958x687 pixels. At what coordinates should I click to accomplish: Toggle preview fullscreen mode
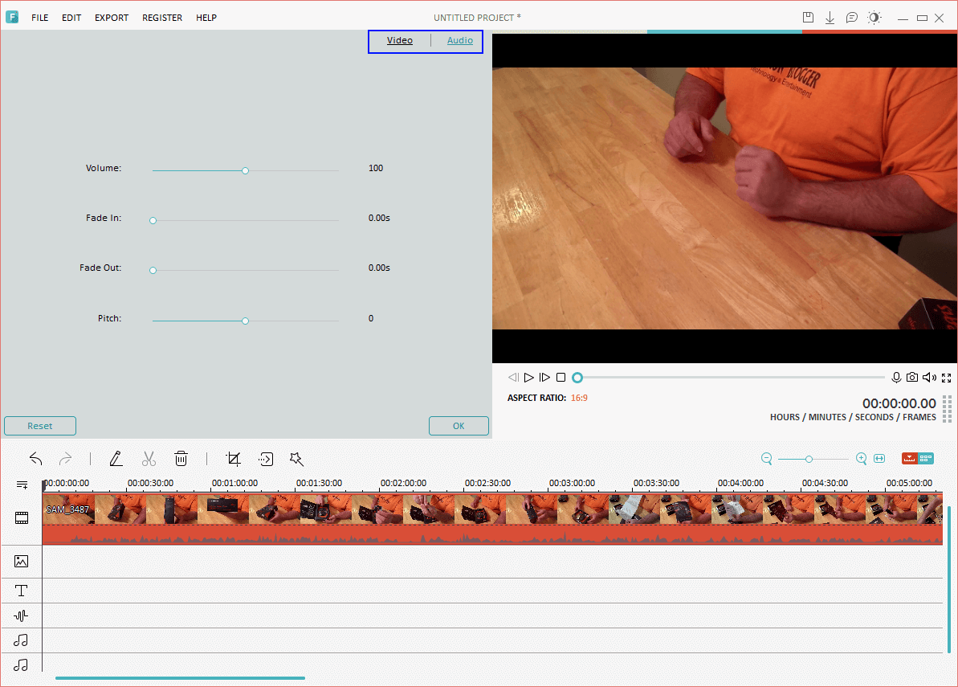coord(946,378)
